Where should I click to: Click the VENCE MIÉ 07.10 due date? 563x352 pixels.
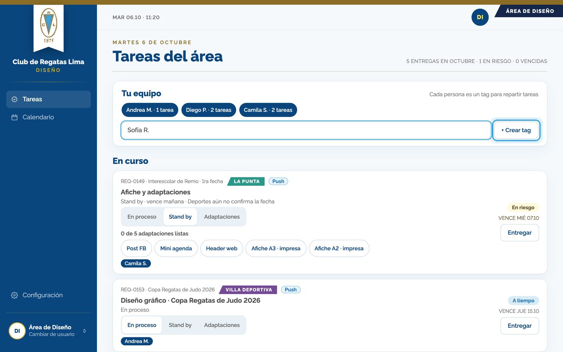tap(519, 218)
